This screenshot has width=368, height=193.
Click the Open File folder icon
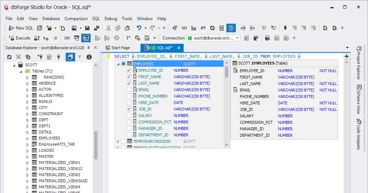[x=74, y=28]
